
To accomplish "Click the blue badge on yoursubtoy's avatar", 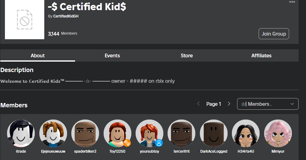I will (x=159, y=143).
